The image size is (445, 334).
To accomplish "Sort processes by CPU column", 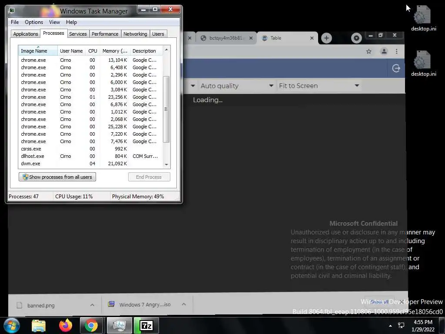I will tap(93, 51).
